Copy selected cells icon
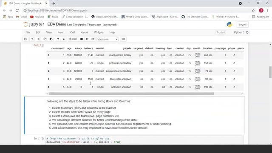272x153 pixels. click(45, 39)
